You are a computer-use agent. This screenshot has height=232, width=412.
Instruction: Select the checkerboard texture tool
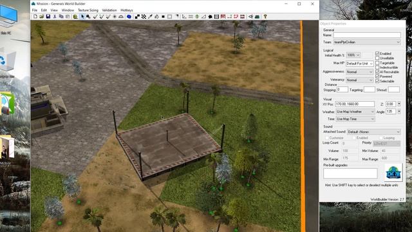144,17
